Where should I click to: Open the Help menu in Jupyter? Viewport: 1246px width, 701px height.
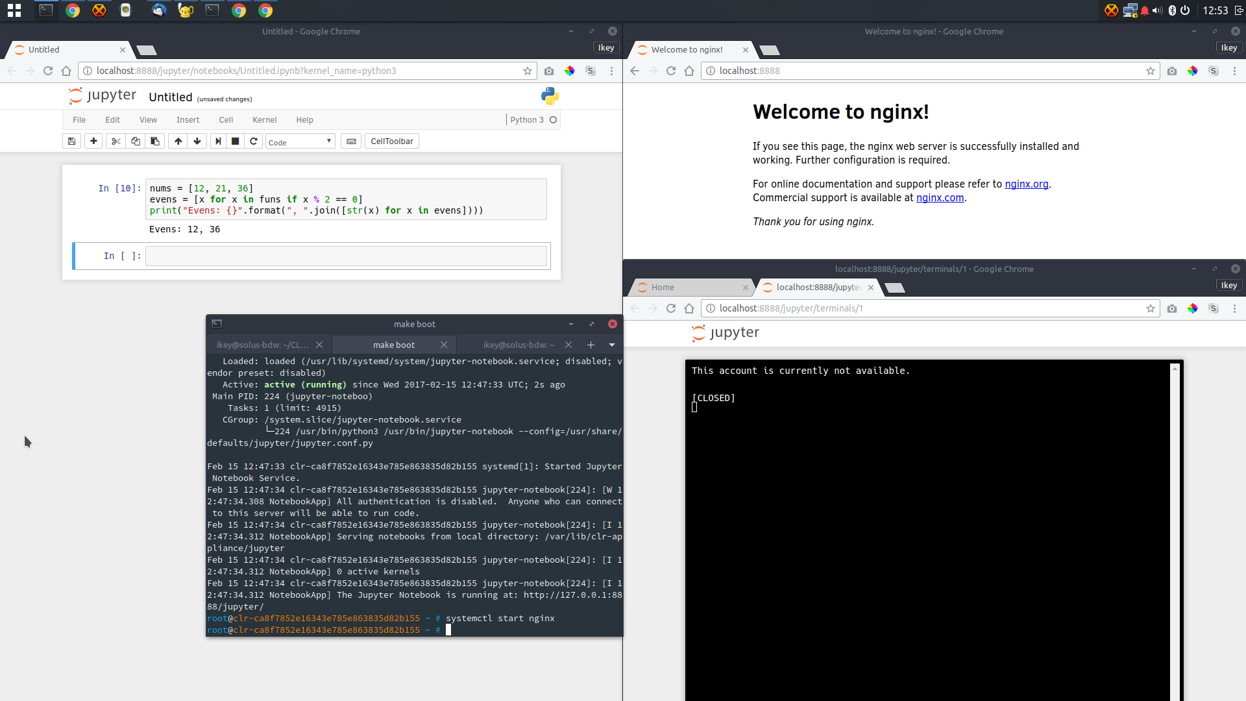tap(305, 120)
